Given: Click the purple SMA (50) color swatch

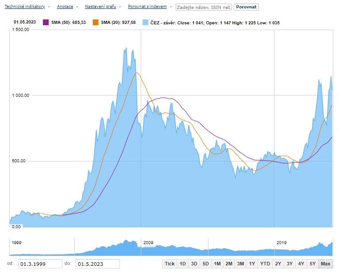Looking at the screenshot, I should tap(46, 22).
